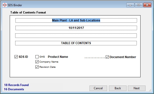Viewport: 154px width, 94px height.
Task: Toggle the Document Number checkbox
Action: [x=107, y=57]
